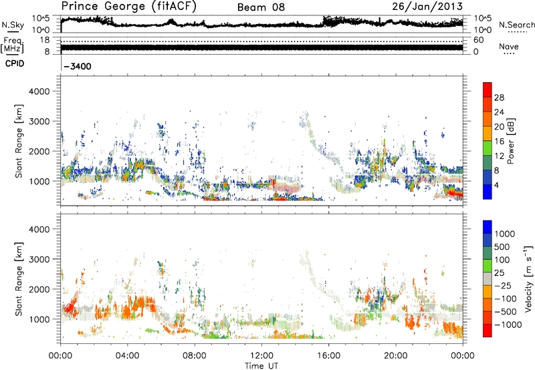Pick the light green segment of power colorbar
535x370 pixels.
[x=488, y=148]
